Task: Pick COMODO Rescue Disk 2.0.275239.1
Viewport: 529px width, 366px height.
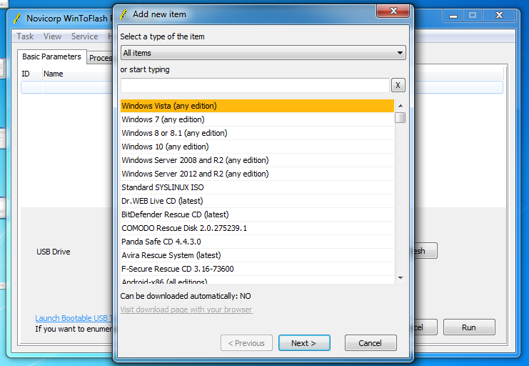Action: point(257,228)
